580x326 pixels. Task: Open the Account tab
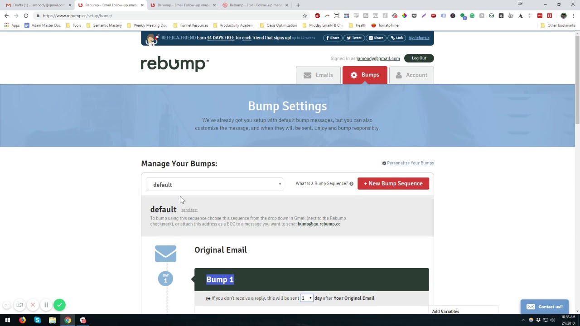[411, 75]
